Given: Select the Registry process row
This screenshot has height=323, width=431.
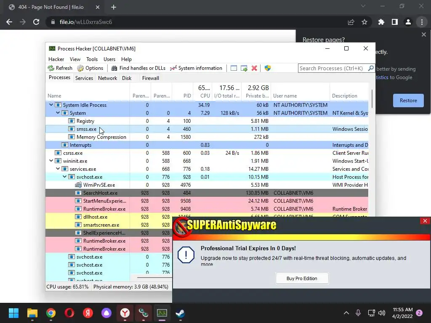Looking at the screenshot, I should pos(207,121).
